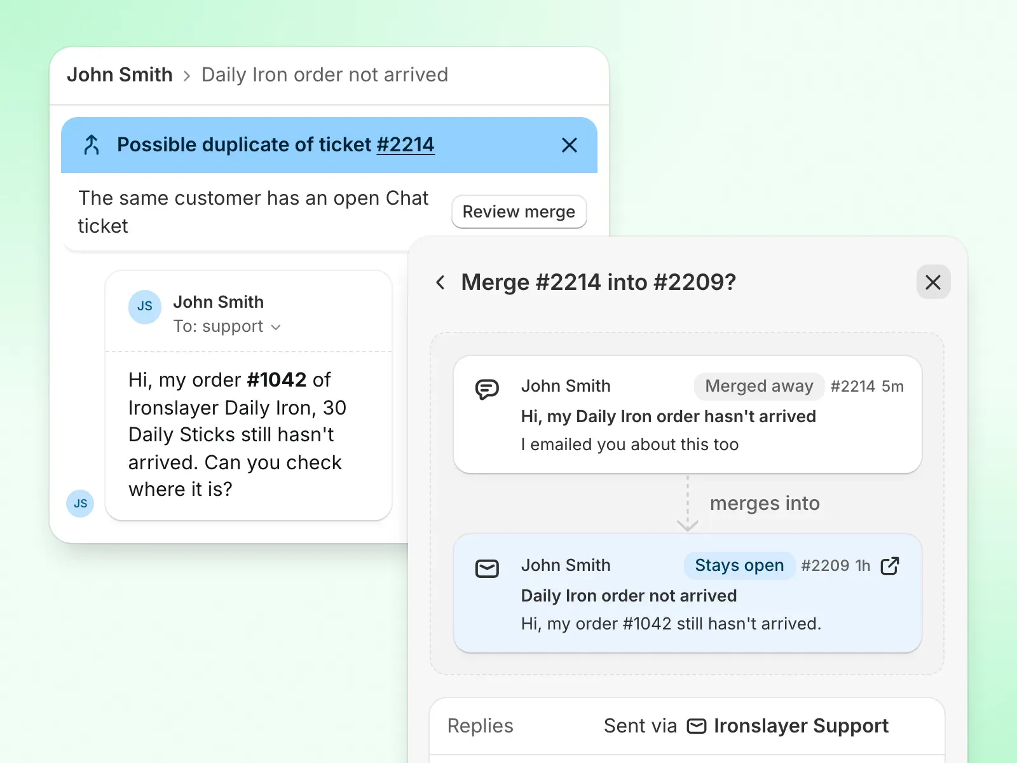The image size is (1017, 763).
Task: Open John Smith in the breadcrumb
Action: (119, 75)
